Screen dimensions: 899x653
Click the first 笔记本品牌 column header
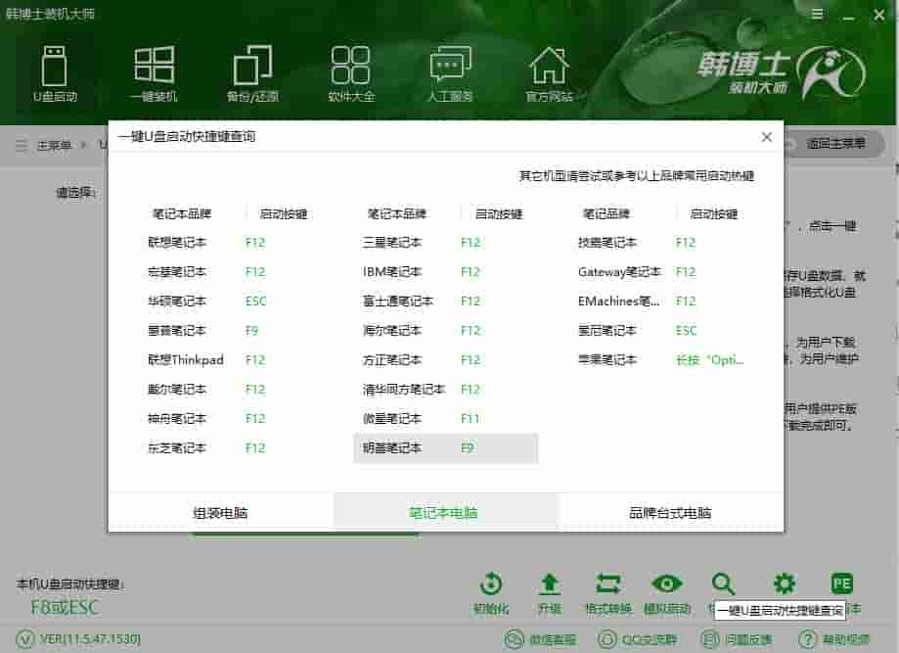(x=182, y=213)
